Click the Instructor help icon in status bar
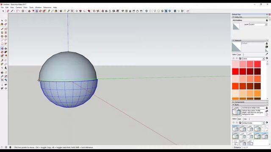 pyautogui.click(x=6, y=147)
